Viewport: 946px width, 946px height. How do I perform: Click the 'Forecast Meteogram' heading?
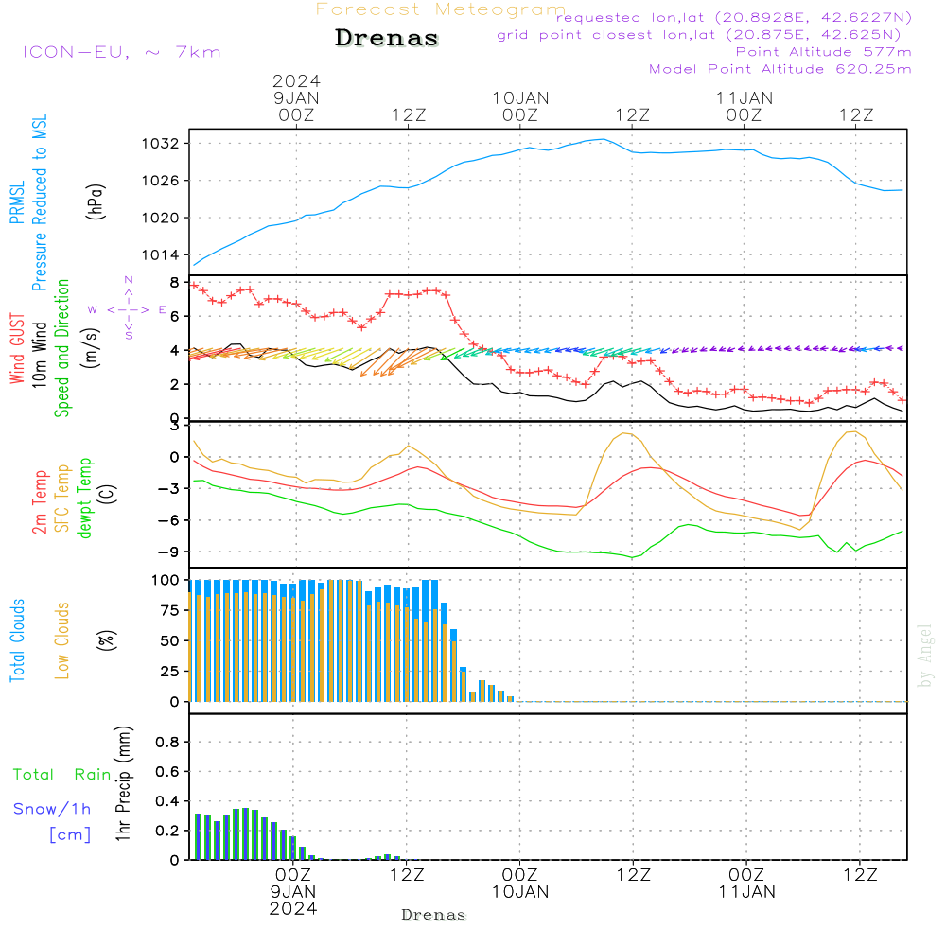[441, 9]
